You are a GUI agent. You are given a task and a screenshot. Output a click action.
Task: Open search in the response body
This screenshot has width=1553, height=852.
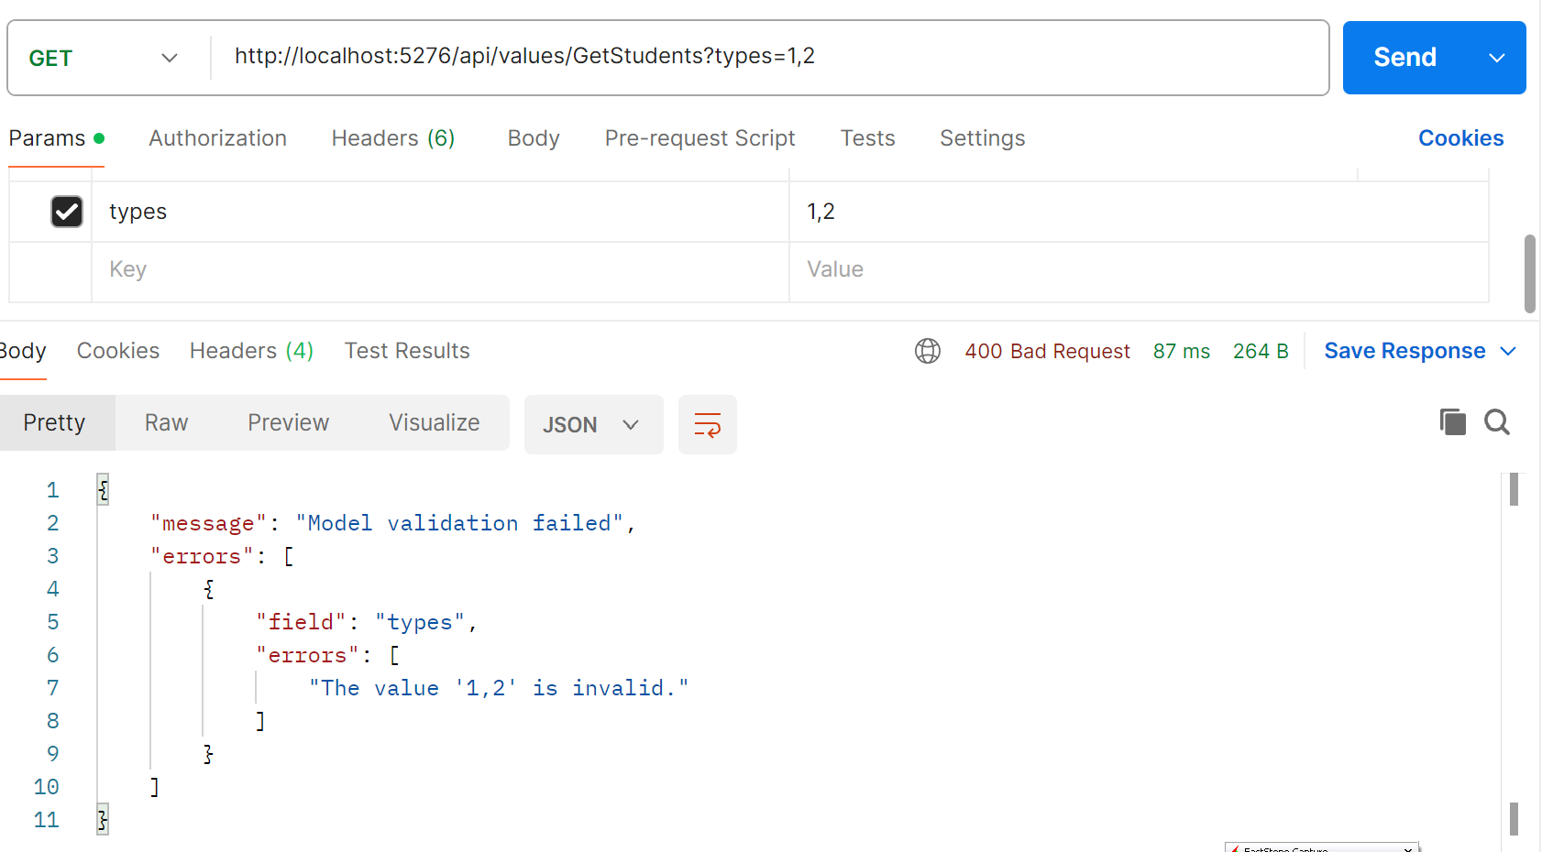pos(1497,422)
